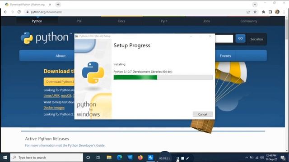Select the Python top tab

37,21
